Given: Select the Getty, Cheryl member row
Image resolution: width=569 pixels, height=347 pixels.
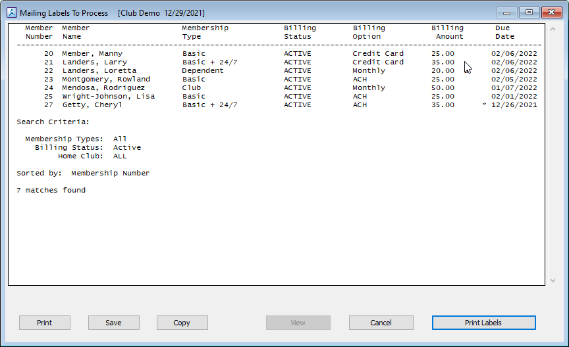Looking at the screenshot, I should click(x=92, y=105).
